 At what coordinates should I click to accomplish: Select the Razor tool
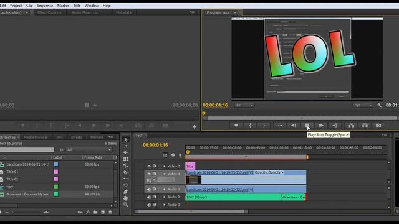coord(125,172)
